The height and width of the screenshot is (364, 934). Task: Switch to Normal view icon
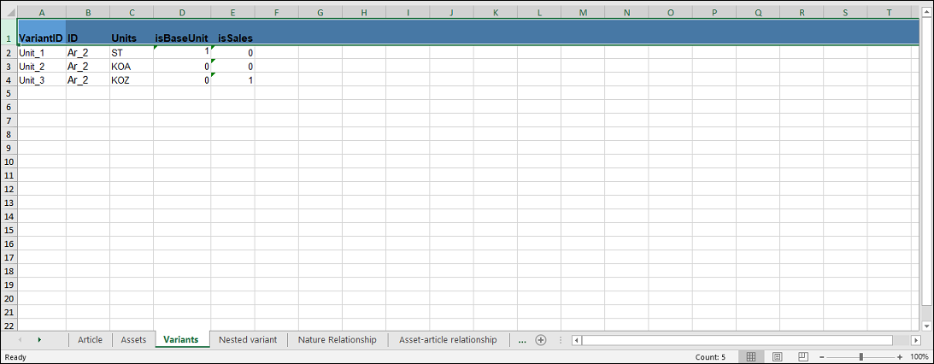(751, 357)
